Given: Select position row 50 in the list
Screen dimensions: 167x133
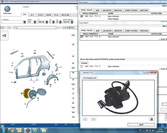Looking at the screenshot, I should coord(74,75).
